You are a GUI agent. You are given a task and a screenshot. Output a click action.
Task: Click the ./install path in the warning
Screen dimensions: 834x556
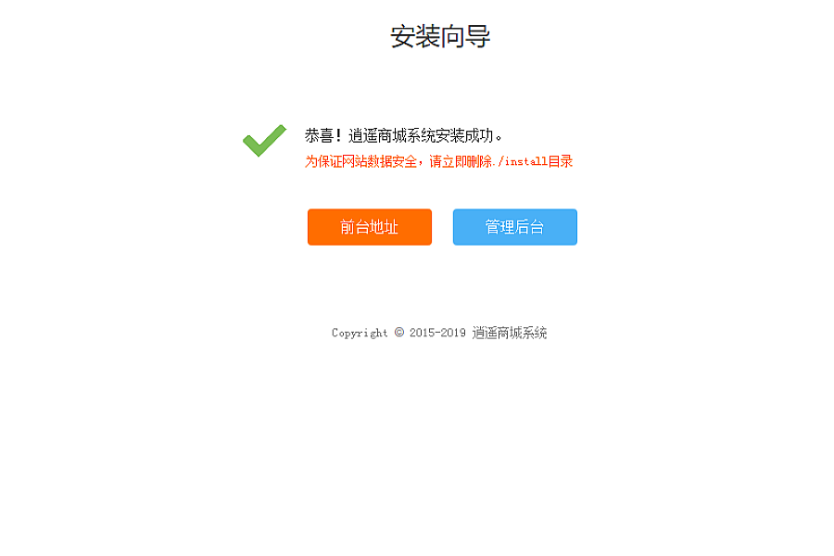tap(520, 161)
